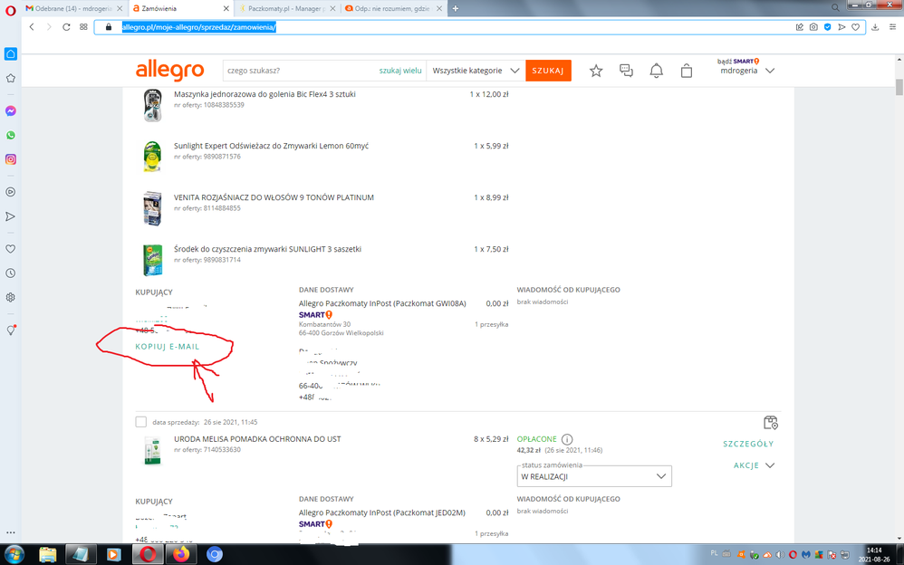Image resolution: width=904 pixels, height=565 pixels.
Task: Open Allegro favorites star icon
Action: point(596,71)
